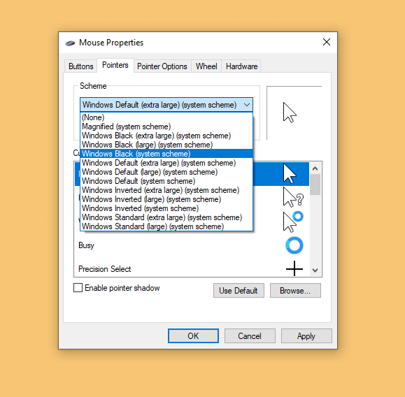Click the Use Default button
The width and height of the screenshot is (405, 397).
click(239, 291)
